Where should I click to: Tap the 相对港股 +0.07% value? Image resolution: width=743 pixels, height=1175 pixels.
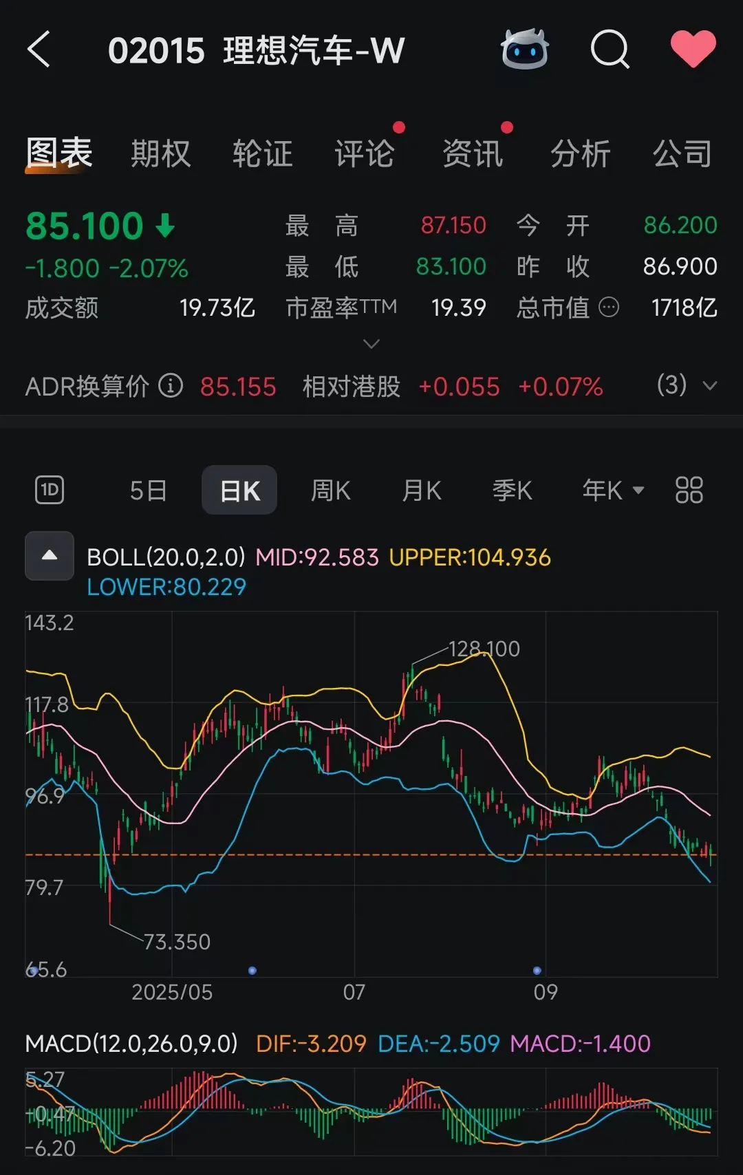click(561, 387)
